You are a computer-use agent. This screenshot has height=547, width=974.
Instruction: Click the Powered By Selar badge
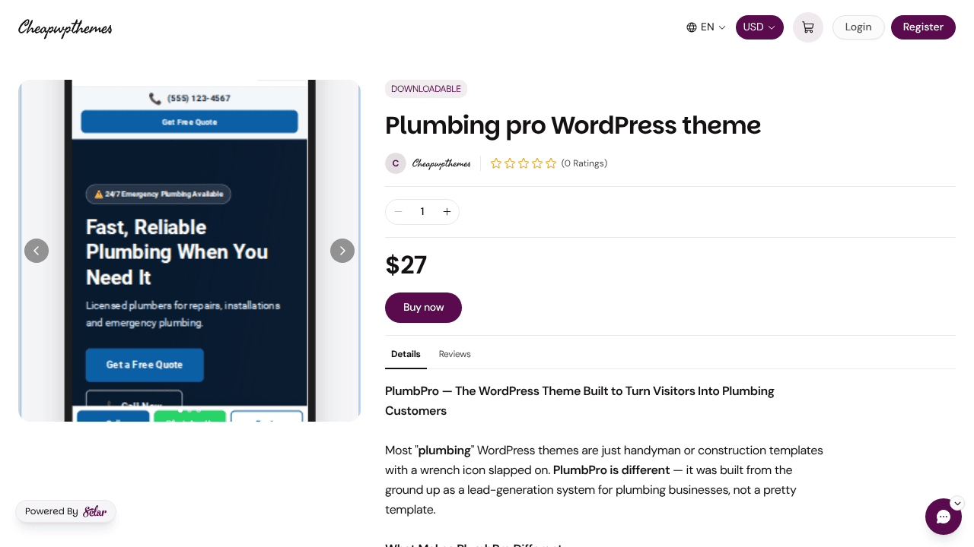(65, 511)
